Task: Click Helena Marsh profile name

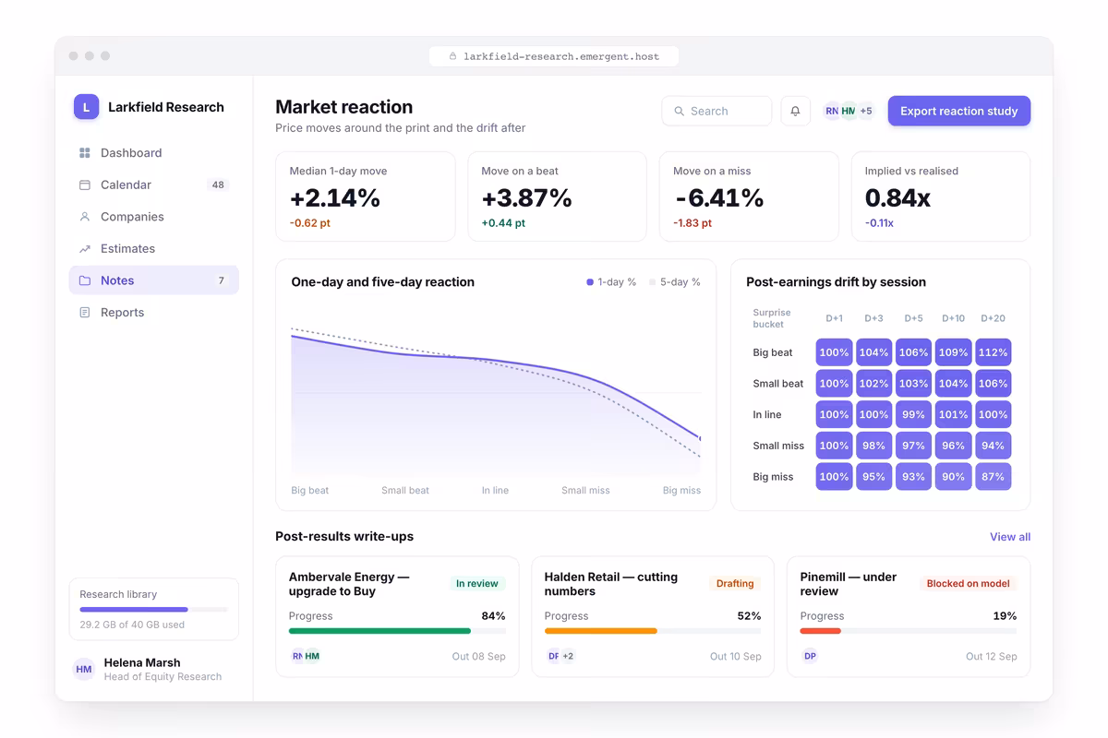Action: (142, 662)
